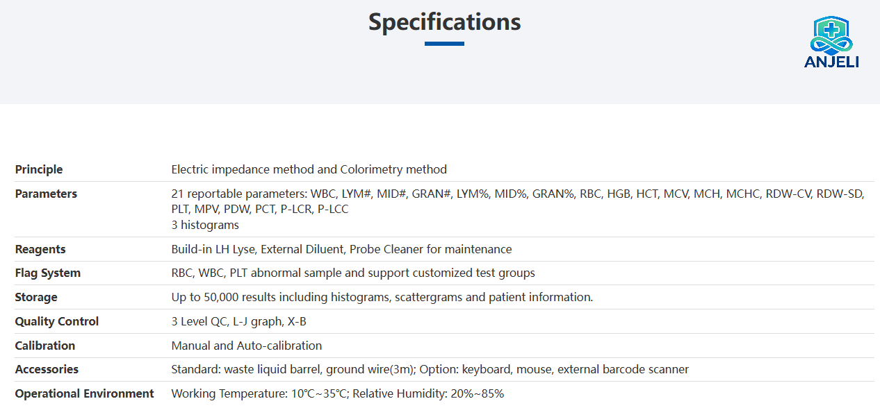Screen dimensions: 880x408
Task: Click the Accessories row label
Action: [x=47, y=369]
